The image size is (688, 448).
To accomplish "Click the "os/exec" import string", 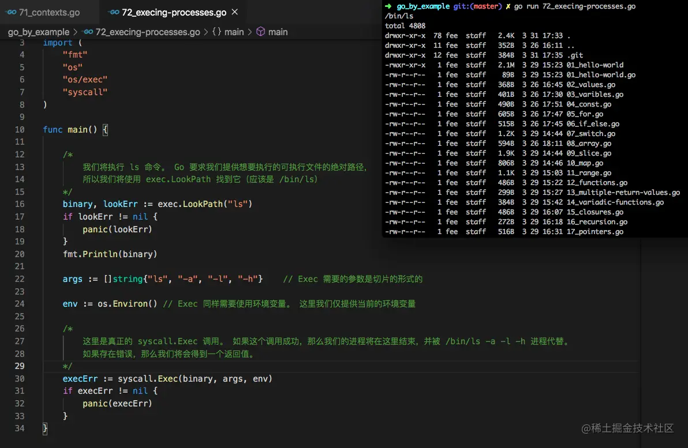I will click(85, 80).
